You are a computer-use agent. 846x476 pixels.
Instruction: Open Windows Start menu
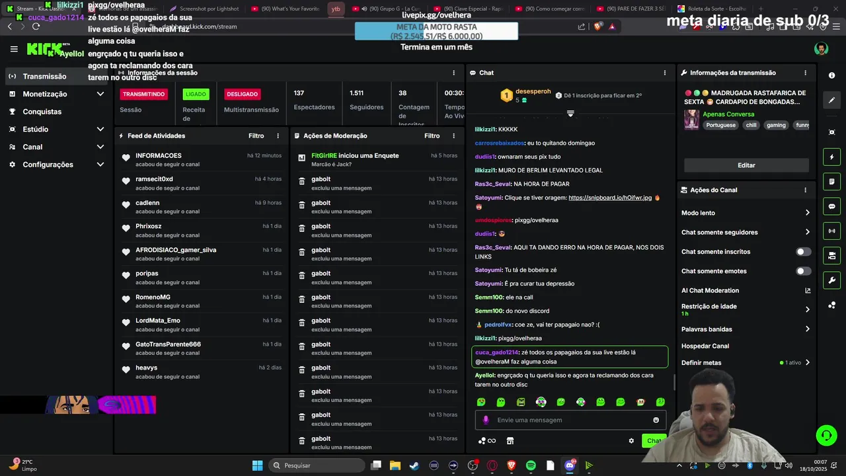click(x=257, y=465)
